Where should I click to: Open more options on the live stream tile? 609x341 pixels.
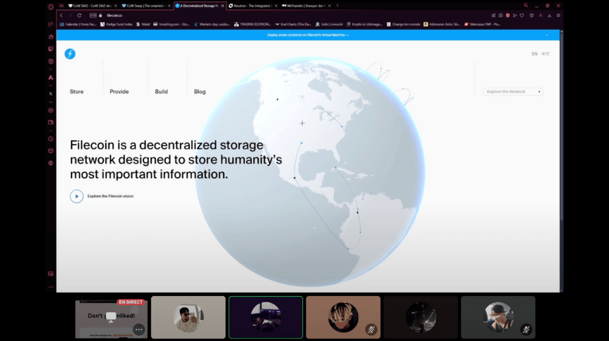click(x=138, y=330)
